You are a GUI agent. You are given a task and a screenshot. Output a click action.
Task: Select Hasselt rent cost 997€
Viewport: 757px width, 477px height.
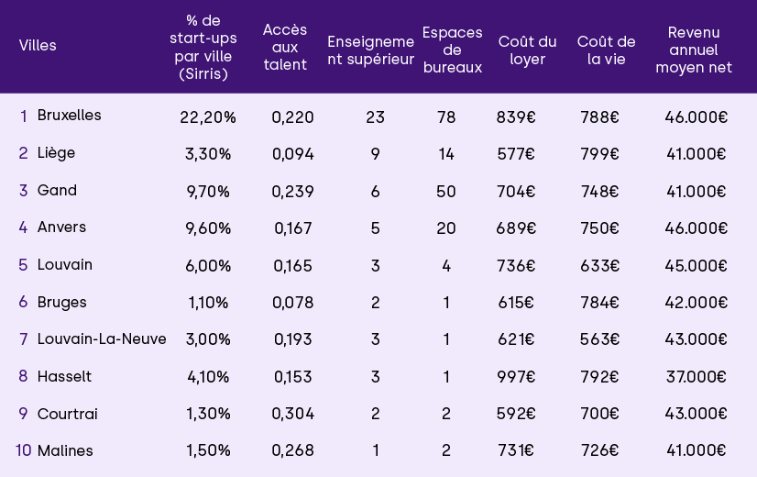tap(515, 376)
